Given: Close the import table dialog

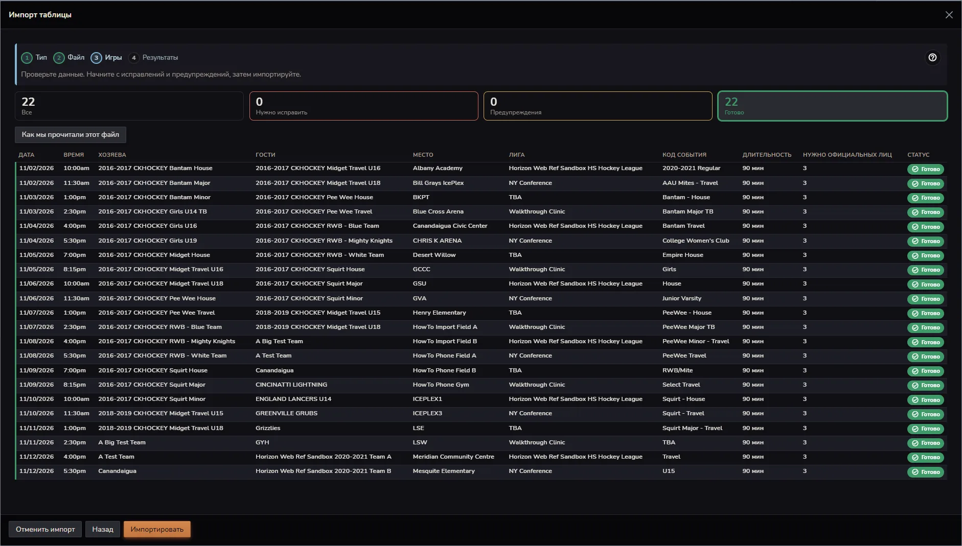Looking at the screenshot, I should [x=949, y=15].
